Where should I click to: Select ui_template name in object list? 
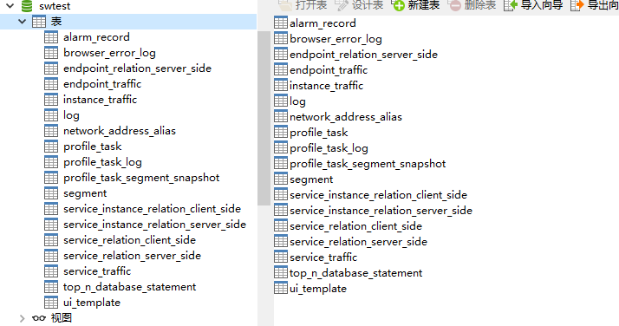point(318,289)
